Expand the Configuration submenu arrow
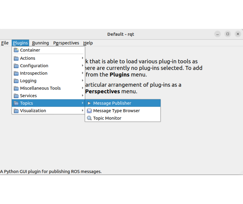The width and height of the screenshot is (243, 204). point(82,65)
